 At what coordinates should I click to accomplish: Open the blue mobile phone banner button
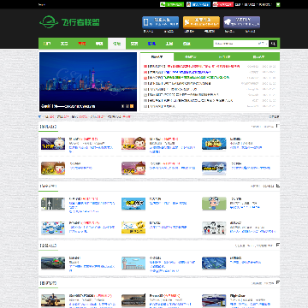tap(161, 22)
